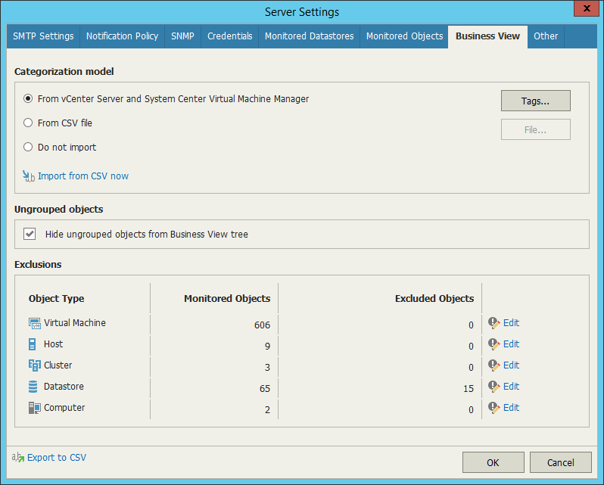Click the Cancel button
This screenshot has width=604, height=485.
pos(560,462)
